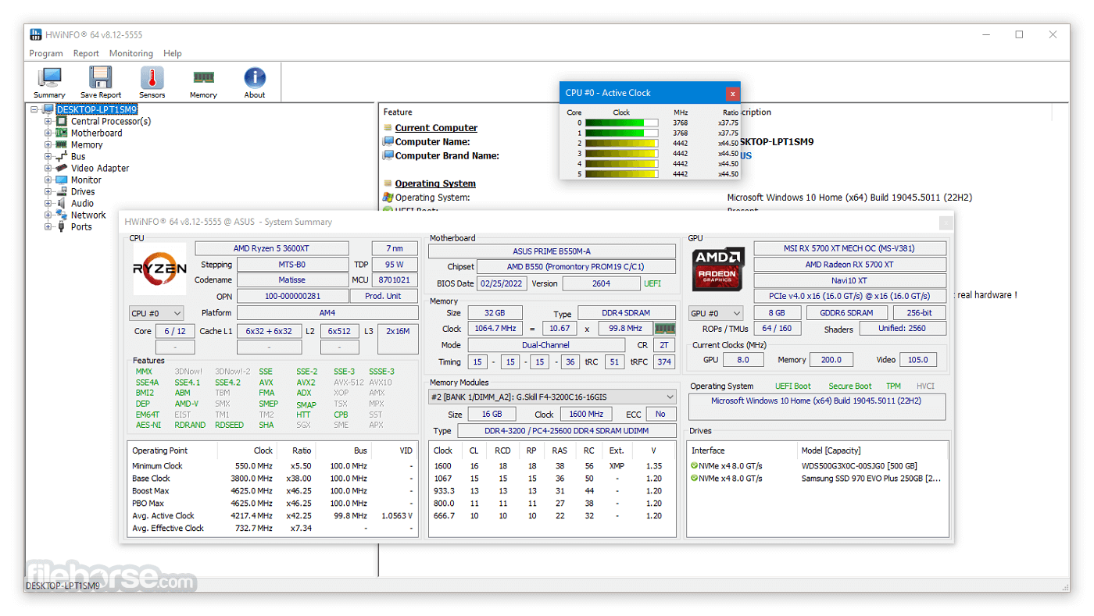This screenshot has width=1094, height=616.
Task: Click the green check icon beside Samsung SSD drive
Action: click(x=695, y=479)
